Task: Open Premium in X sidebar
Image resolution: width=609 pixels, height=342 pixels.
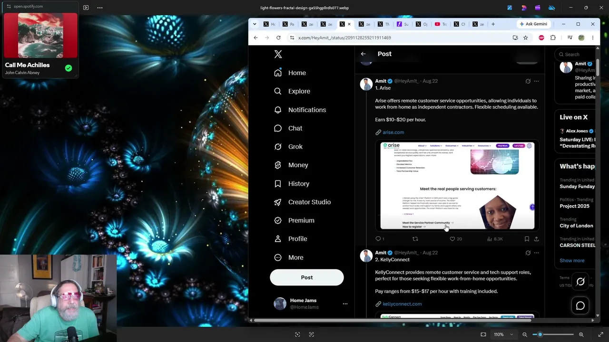Action: pyautogui.click(x=295, y=220)
